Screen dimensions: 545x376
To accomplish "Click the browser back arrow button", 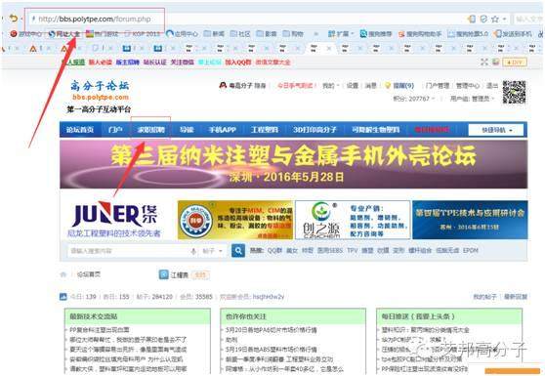I will pos(14,19).
